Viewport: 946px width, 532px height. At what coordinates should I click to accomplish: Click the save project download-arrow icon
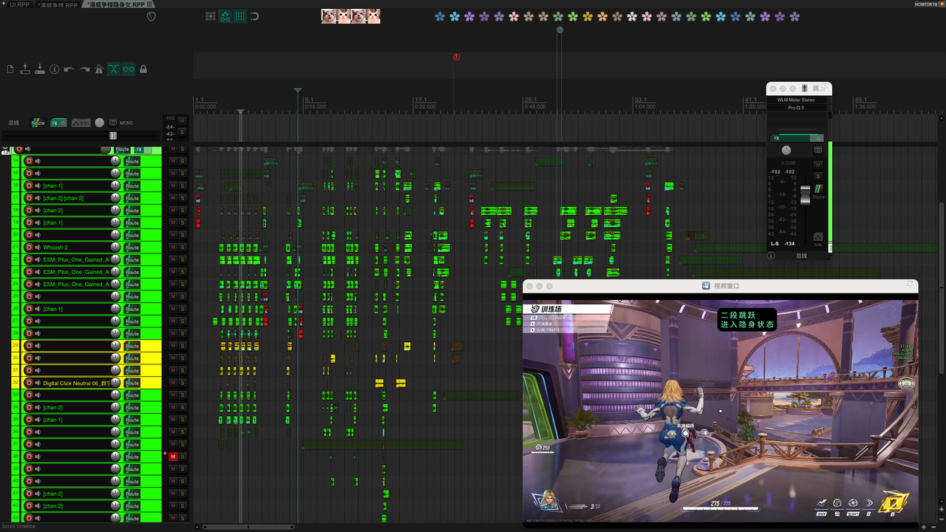tap(40, 69)
